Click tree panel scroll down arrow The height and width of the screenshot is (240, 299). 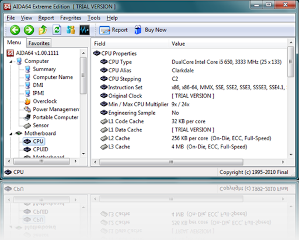point(84,154)
